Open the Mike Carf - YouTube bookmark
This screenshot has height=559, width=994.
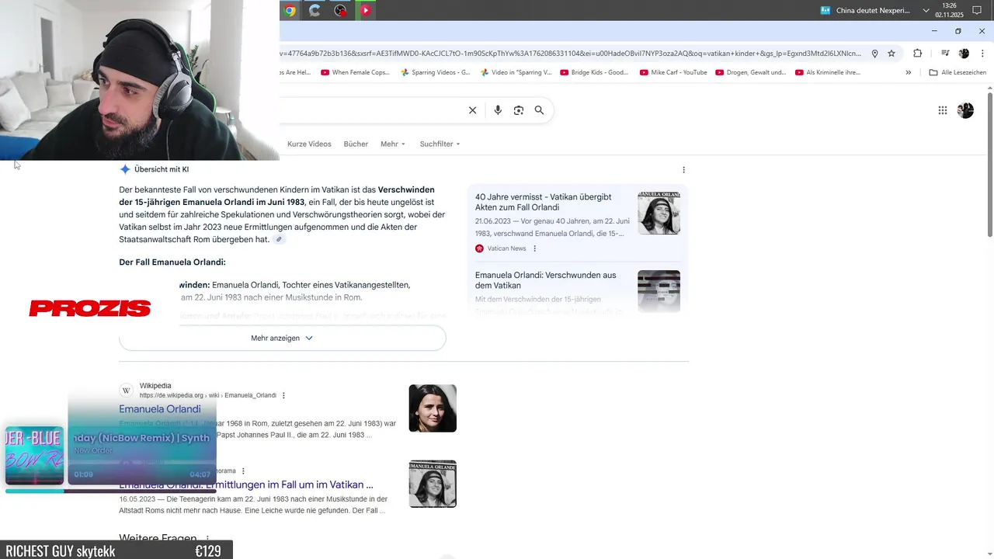tap(673, 72)
